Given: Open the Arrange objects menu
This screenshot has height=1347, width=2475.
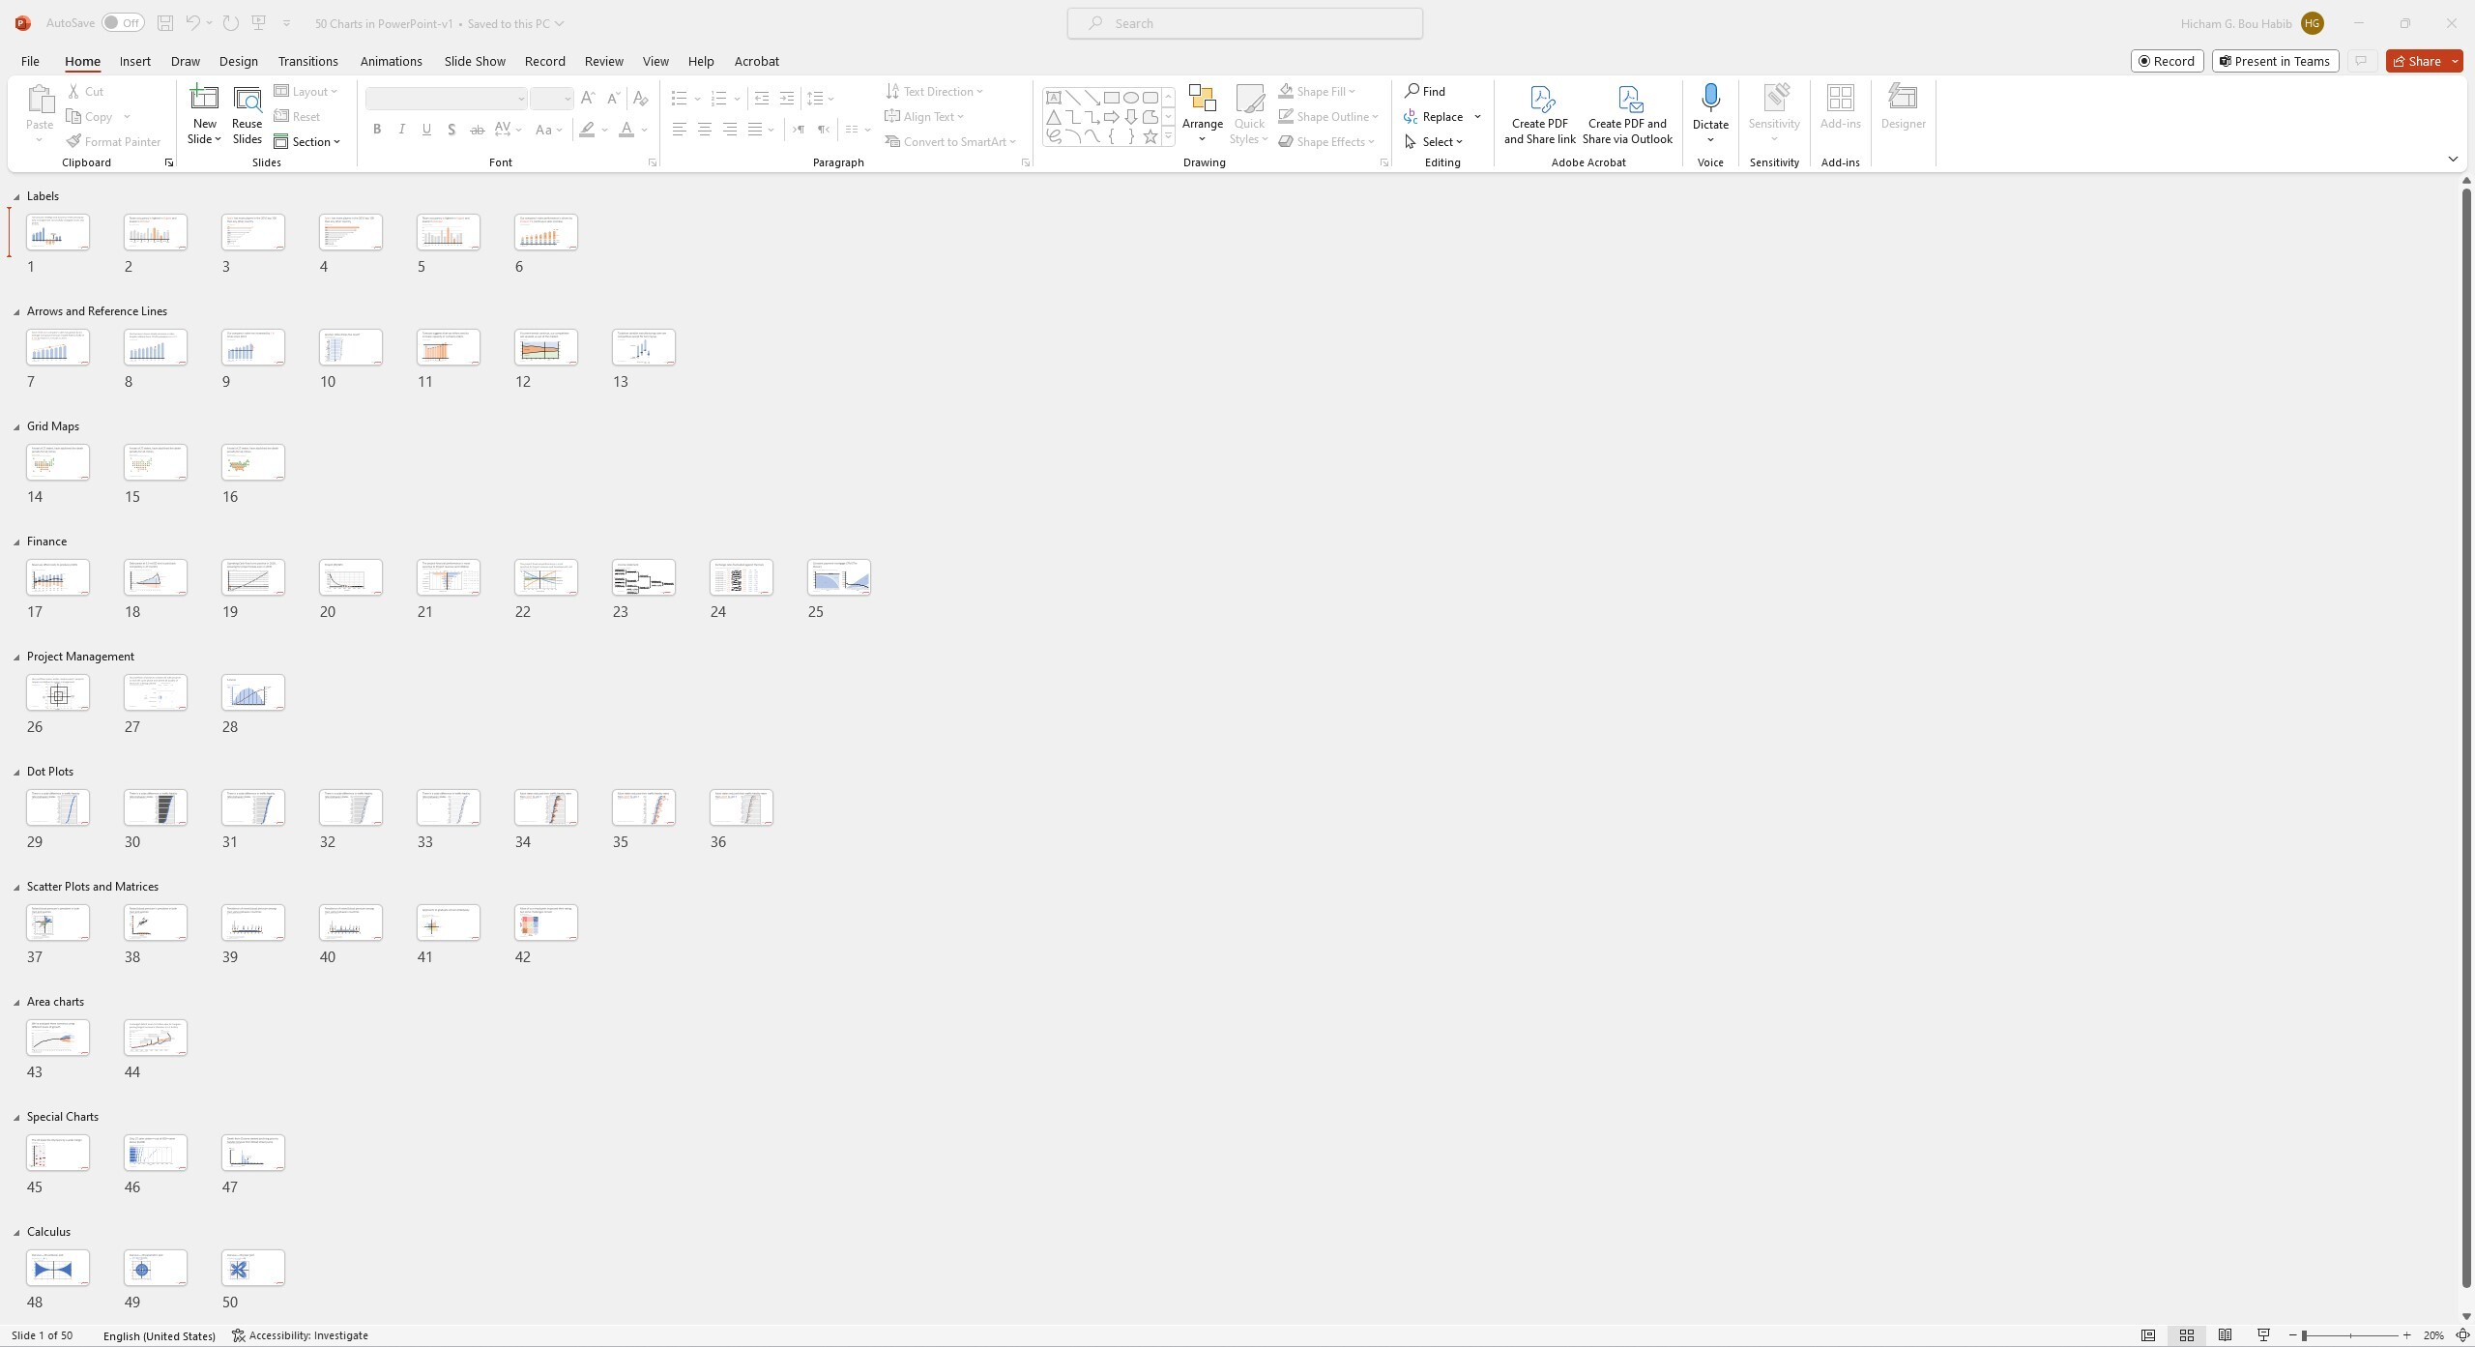Looking at the screenshot, I should pyautogui.click(x=1202, y=114).
